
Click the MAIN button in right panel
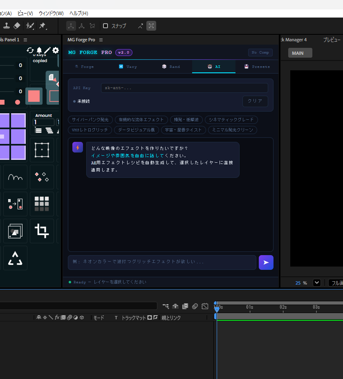tap(300, 53)
